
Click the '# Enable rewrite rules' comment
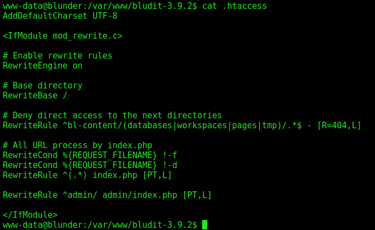[x=58, y=56]
